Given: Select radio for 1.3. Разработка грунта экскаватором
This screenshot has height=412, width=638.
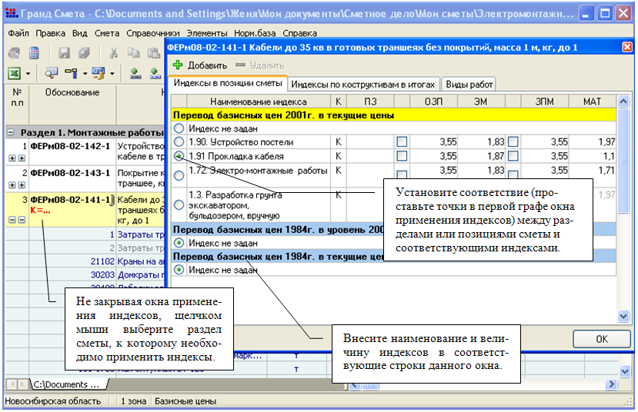Looking at the screenshot, I should coord(179,204).
